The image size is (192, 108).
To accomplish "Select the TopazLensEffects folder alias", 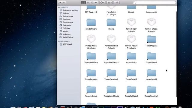I will [x=111, y=89].
